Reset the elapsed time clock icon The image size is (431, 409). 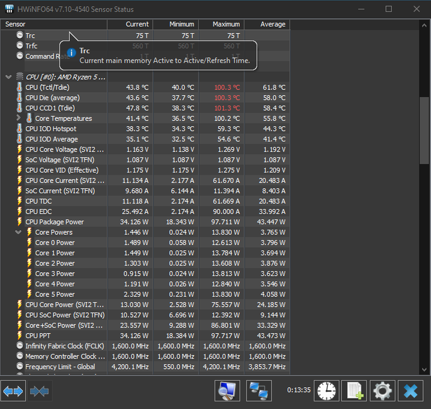[x=326, y=391]
